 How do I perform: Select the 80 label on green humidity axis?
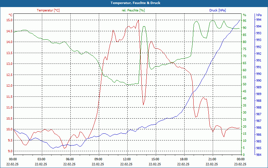coord(245,42)
